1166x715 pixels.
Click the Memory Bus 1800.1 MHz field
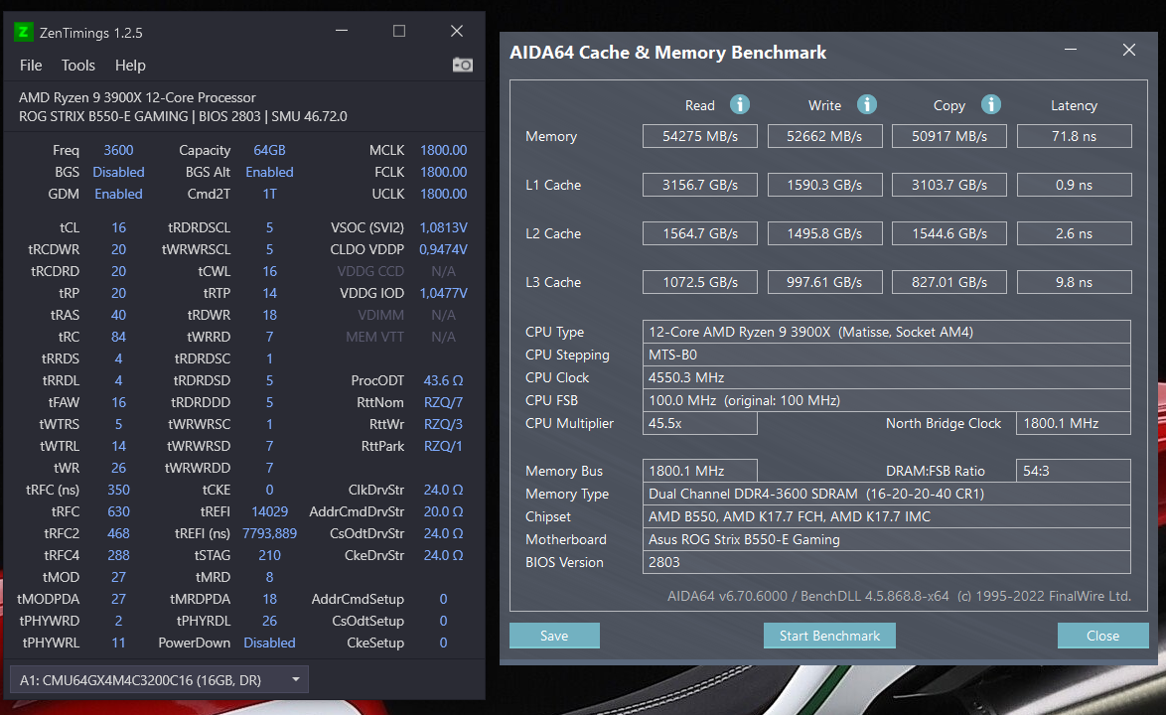pyautogui.click(x=700, y=471)
